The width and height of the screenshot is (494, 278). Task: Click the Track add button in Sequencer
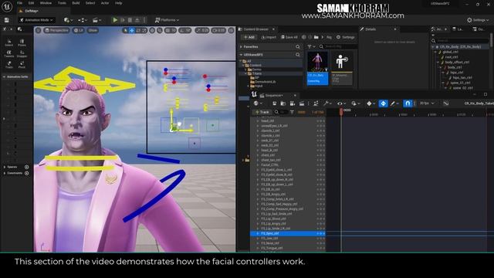[x=262, y=112]
